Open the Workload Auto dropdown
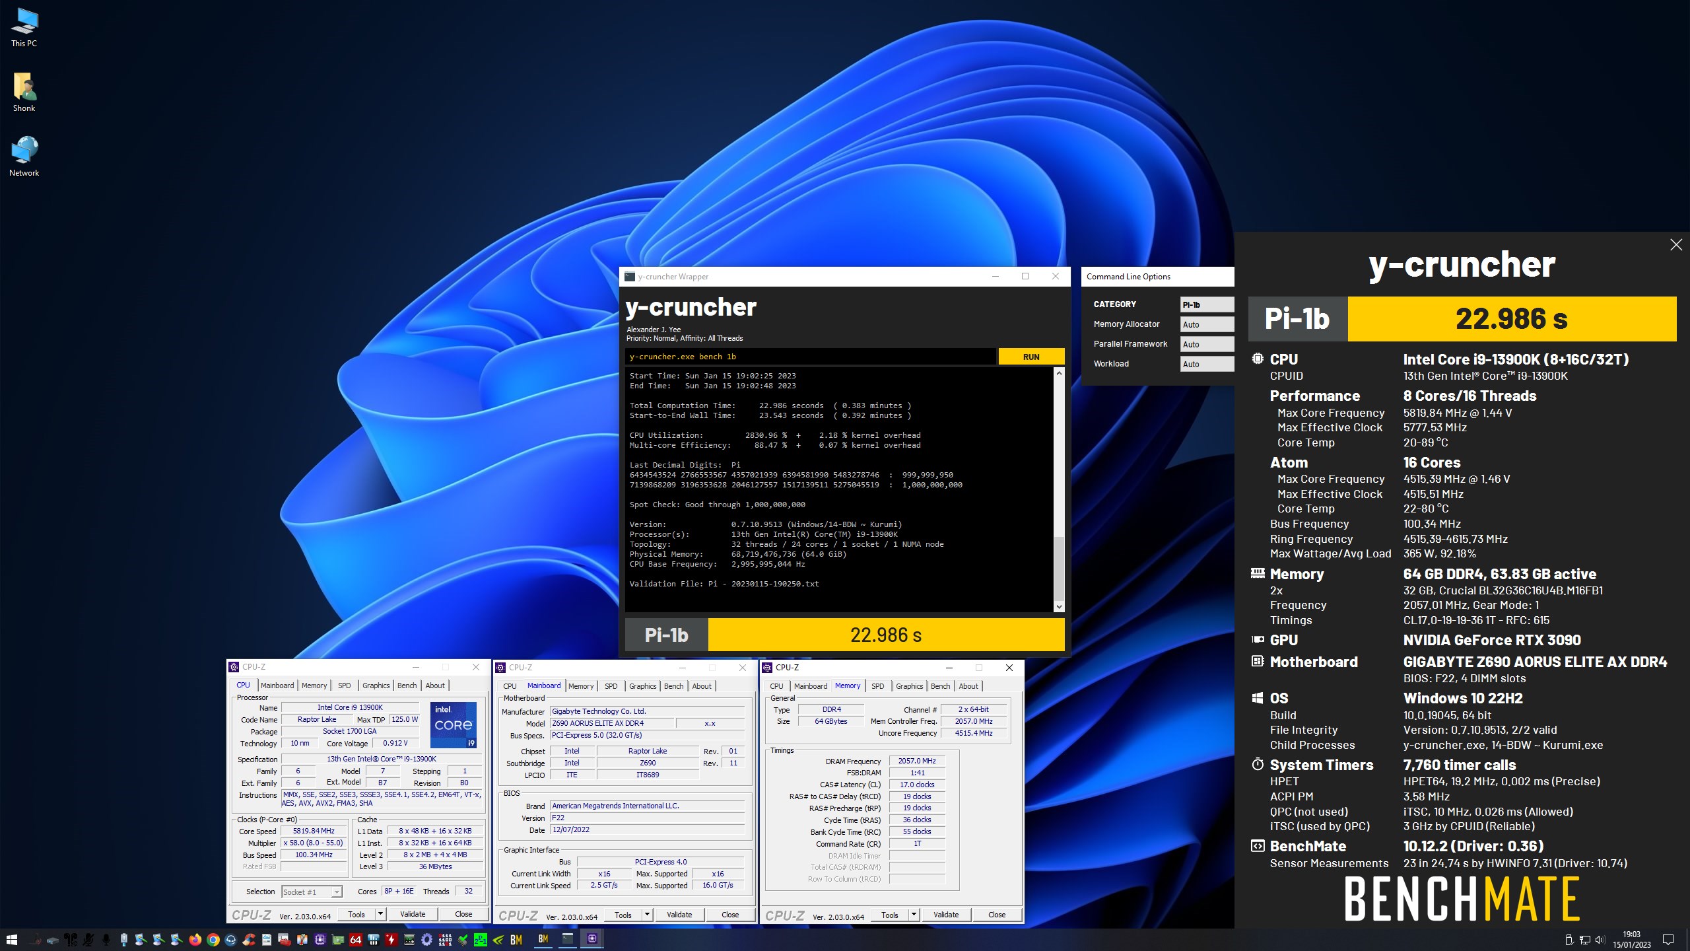1690x951 pixels. [x=1207, y=364]
